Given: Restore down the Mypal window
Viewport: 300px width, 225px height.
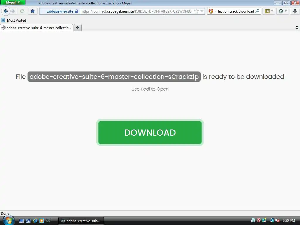Looking at the screenshot, I should tap(286, 3).
